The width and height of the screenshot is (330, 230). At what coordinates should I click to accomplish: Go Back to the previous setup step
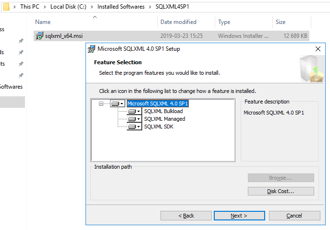pyautogui.click(x=186, y=216)
